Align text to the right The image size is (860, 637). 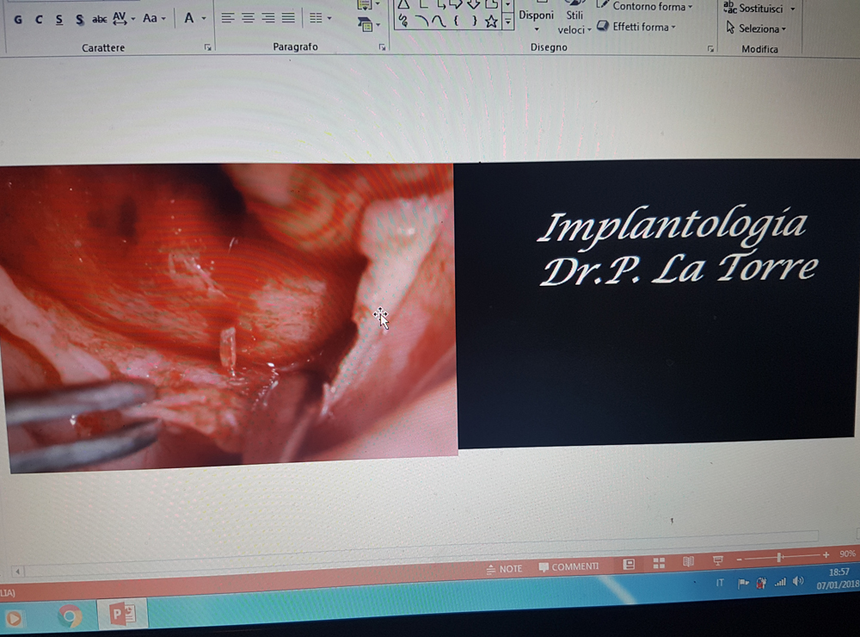click(268, 18)
